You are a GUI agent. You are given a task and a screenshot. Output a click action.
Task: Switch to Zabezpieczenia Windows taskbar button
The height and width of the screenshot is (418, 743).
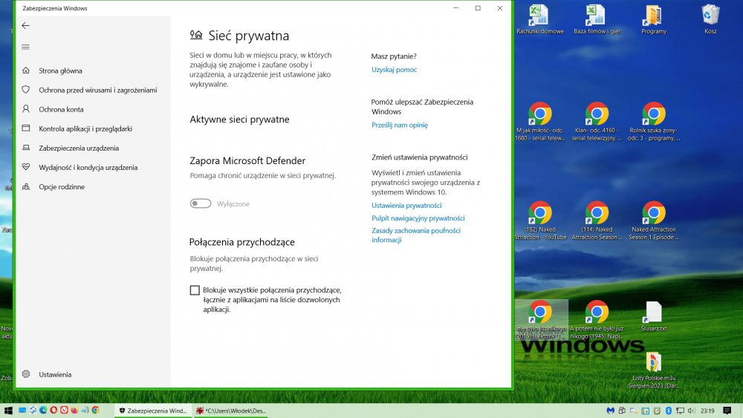(153, 411)
